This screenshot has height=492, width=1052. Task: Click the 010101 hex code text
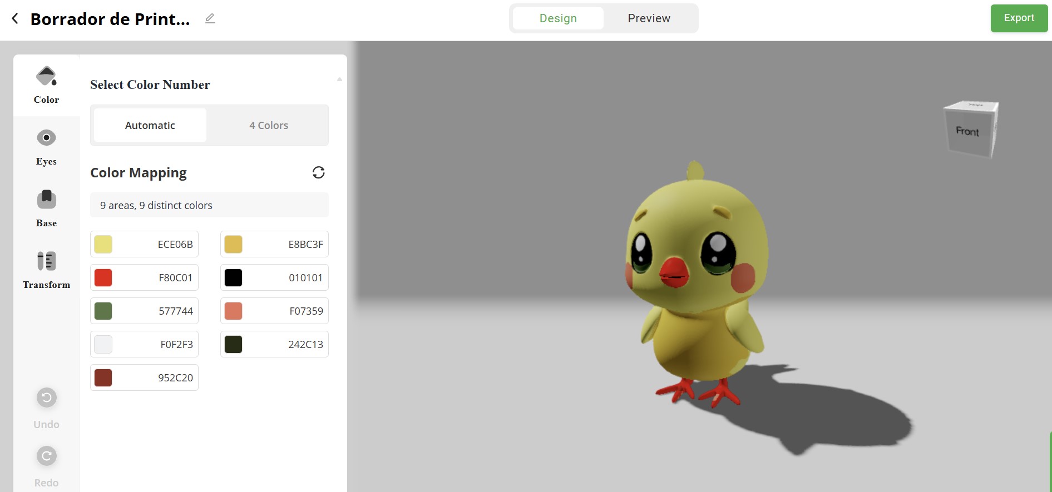coord(305,278)
